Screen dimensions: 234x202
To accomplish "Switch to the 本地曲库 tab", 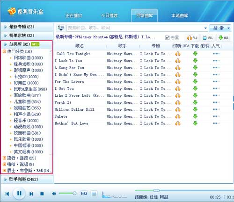I will pyautogui.click(x=180, y=15).
